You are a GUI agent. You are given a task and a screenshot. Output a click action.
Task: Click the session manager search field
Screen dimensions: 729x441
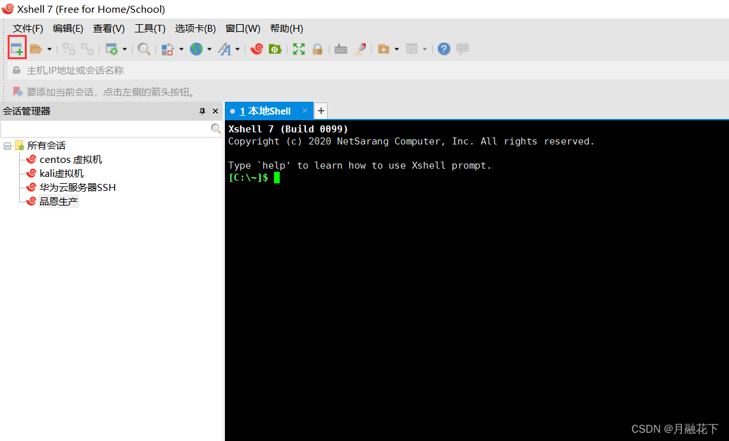click(105, 129)
